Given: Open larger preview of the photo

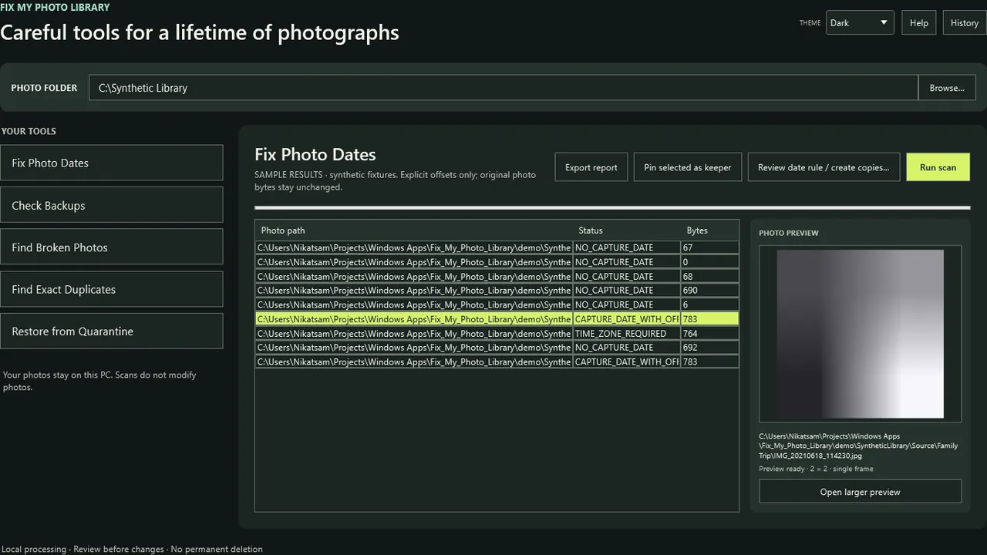Looking at the screenshot, I should [x=860, y=492].
